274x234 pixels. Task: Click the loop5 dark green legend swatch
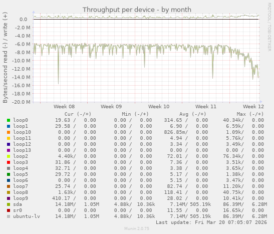click(9, 174)
